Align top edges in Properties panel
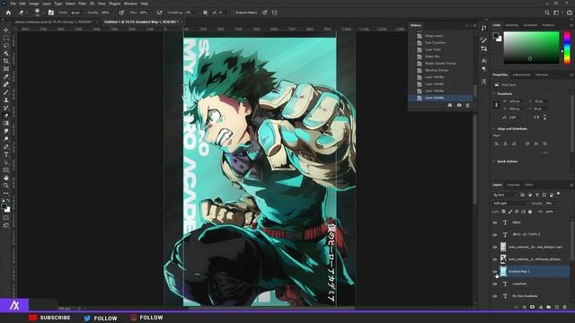This screenshot has width=575, height=323. tap(527, 144)
